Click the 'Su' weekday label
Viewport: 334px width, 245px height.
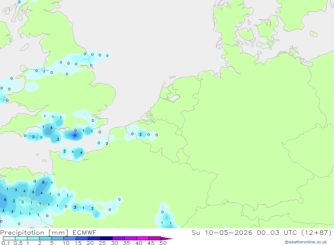tap(195, 232)
